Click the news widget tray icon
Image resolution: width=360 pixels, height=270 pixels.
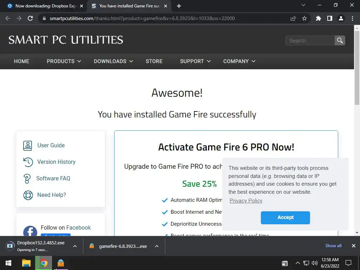coord(285,264)
